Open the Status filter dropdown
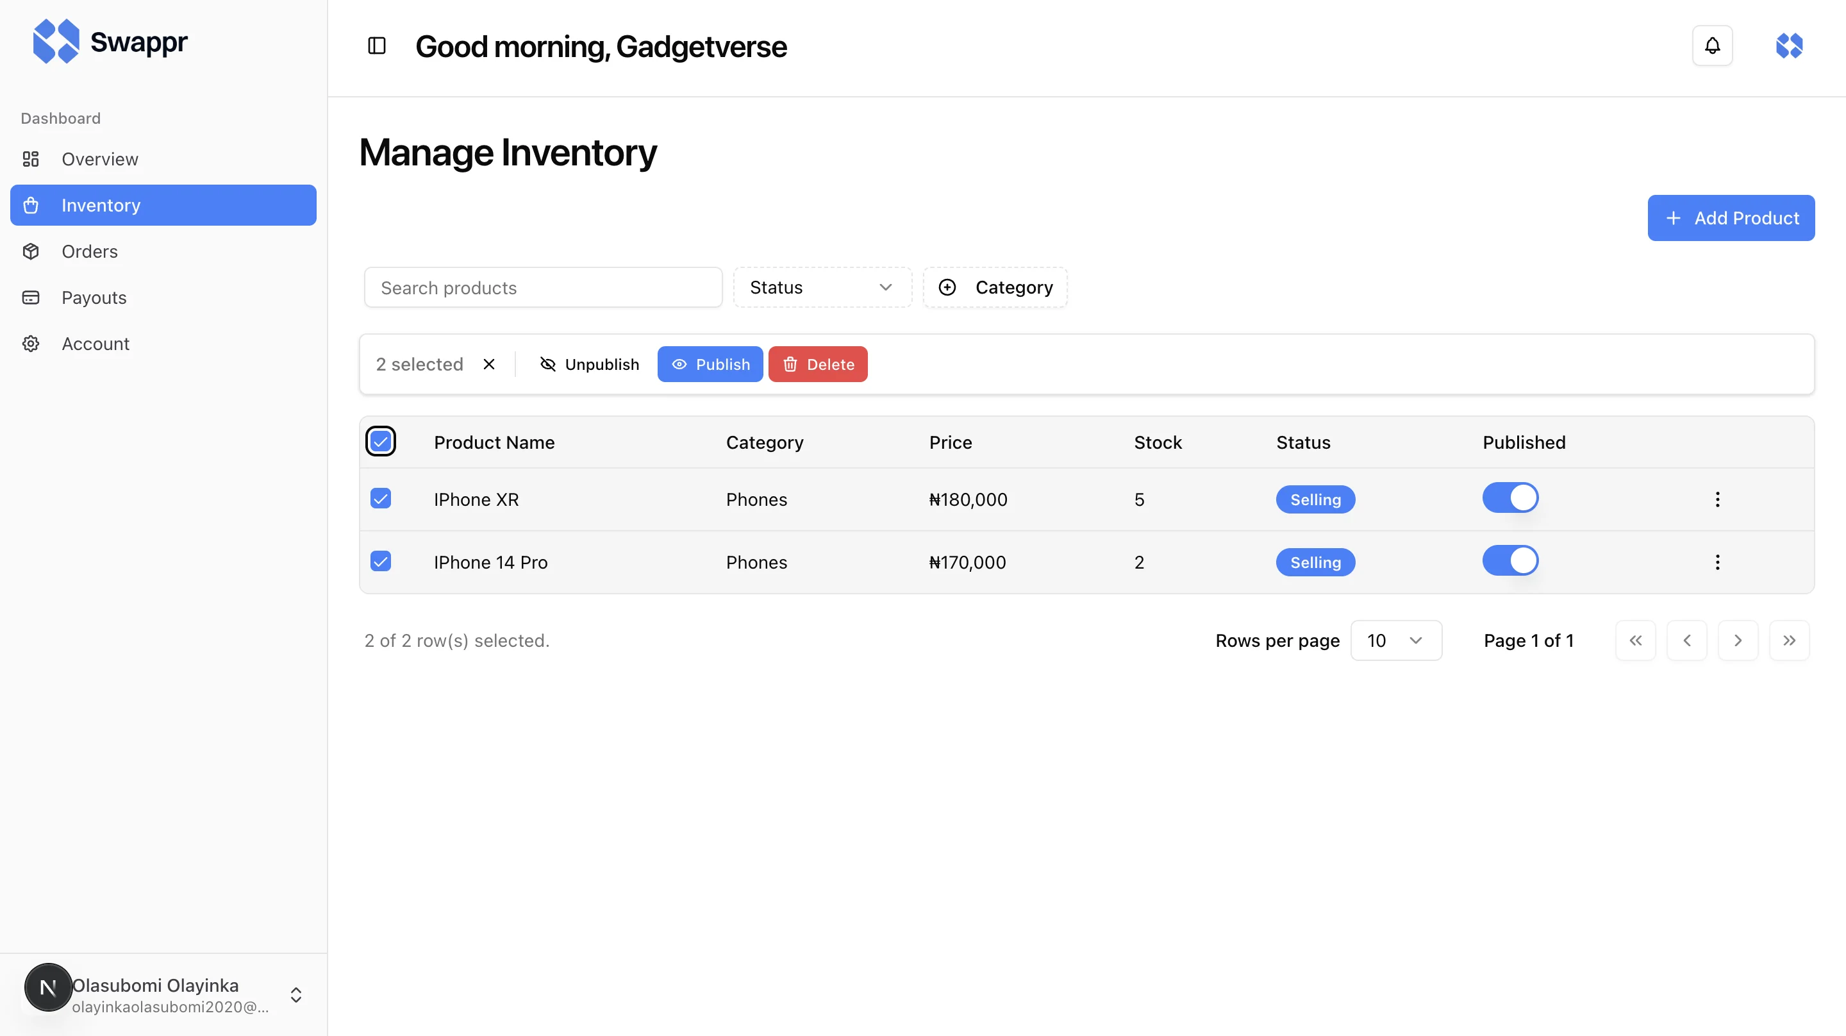 tap(822, 287)
